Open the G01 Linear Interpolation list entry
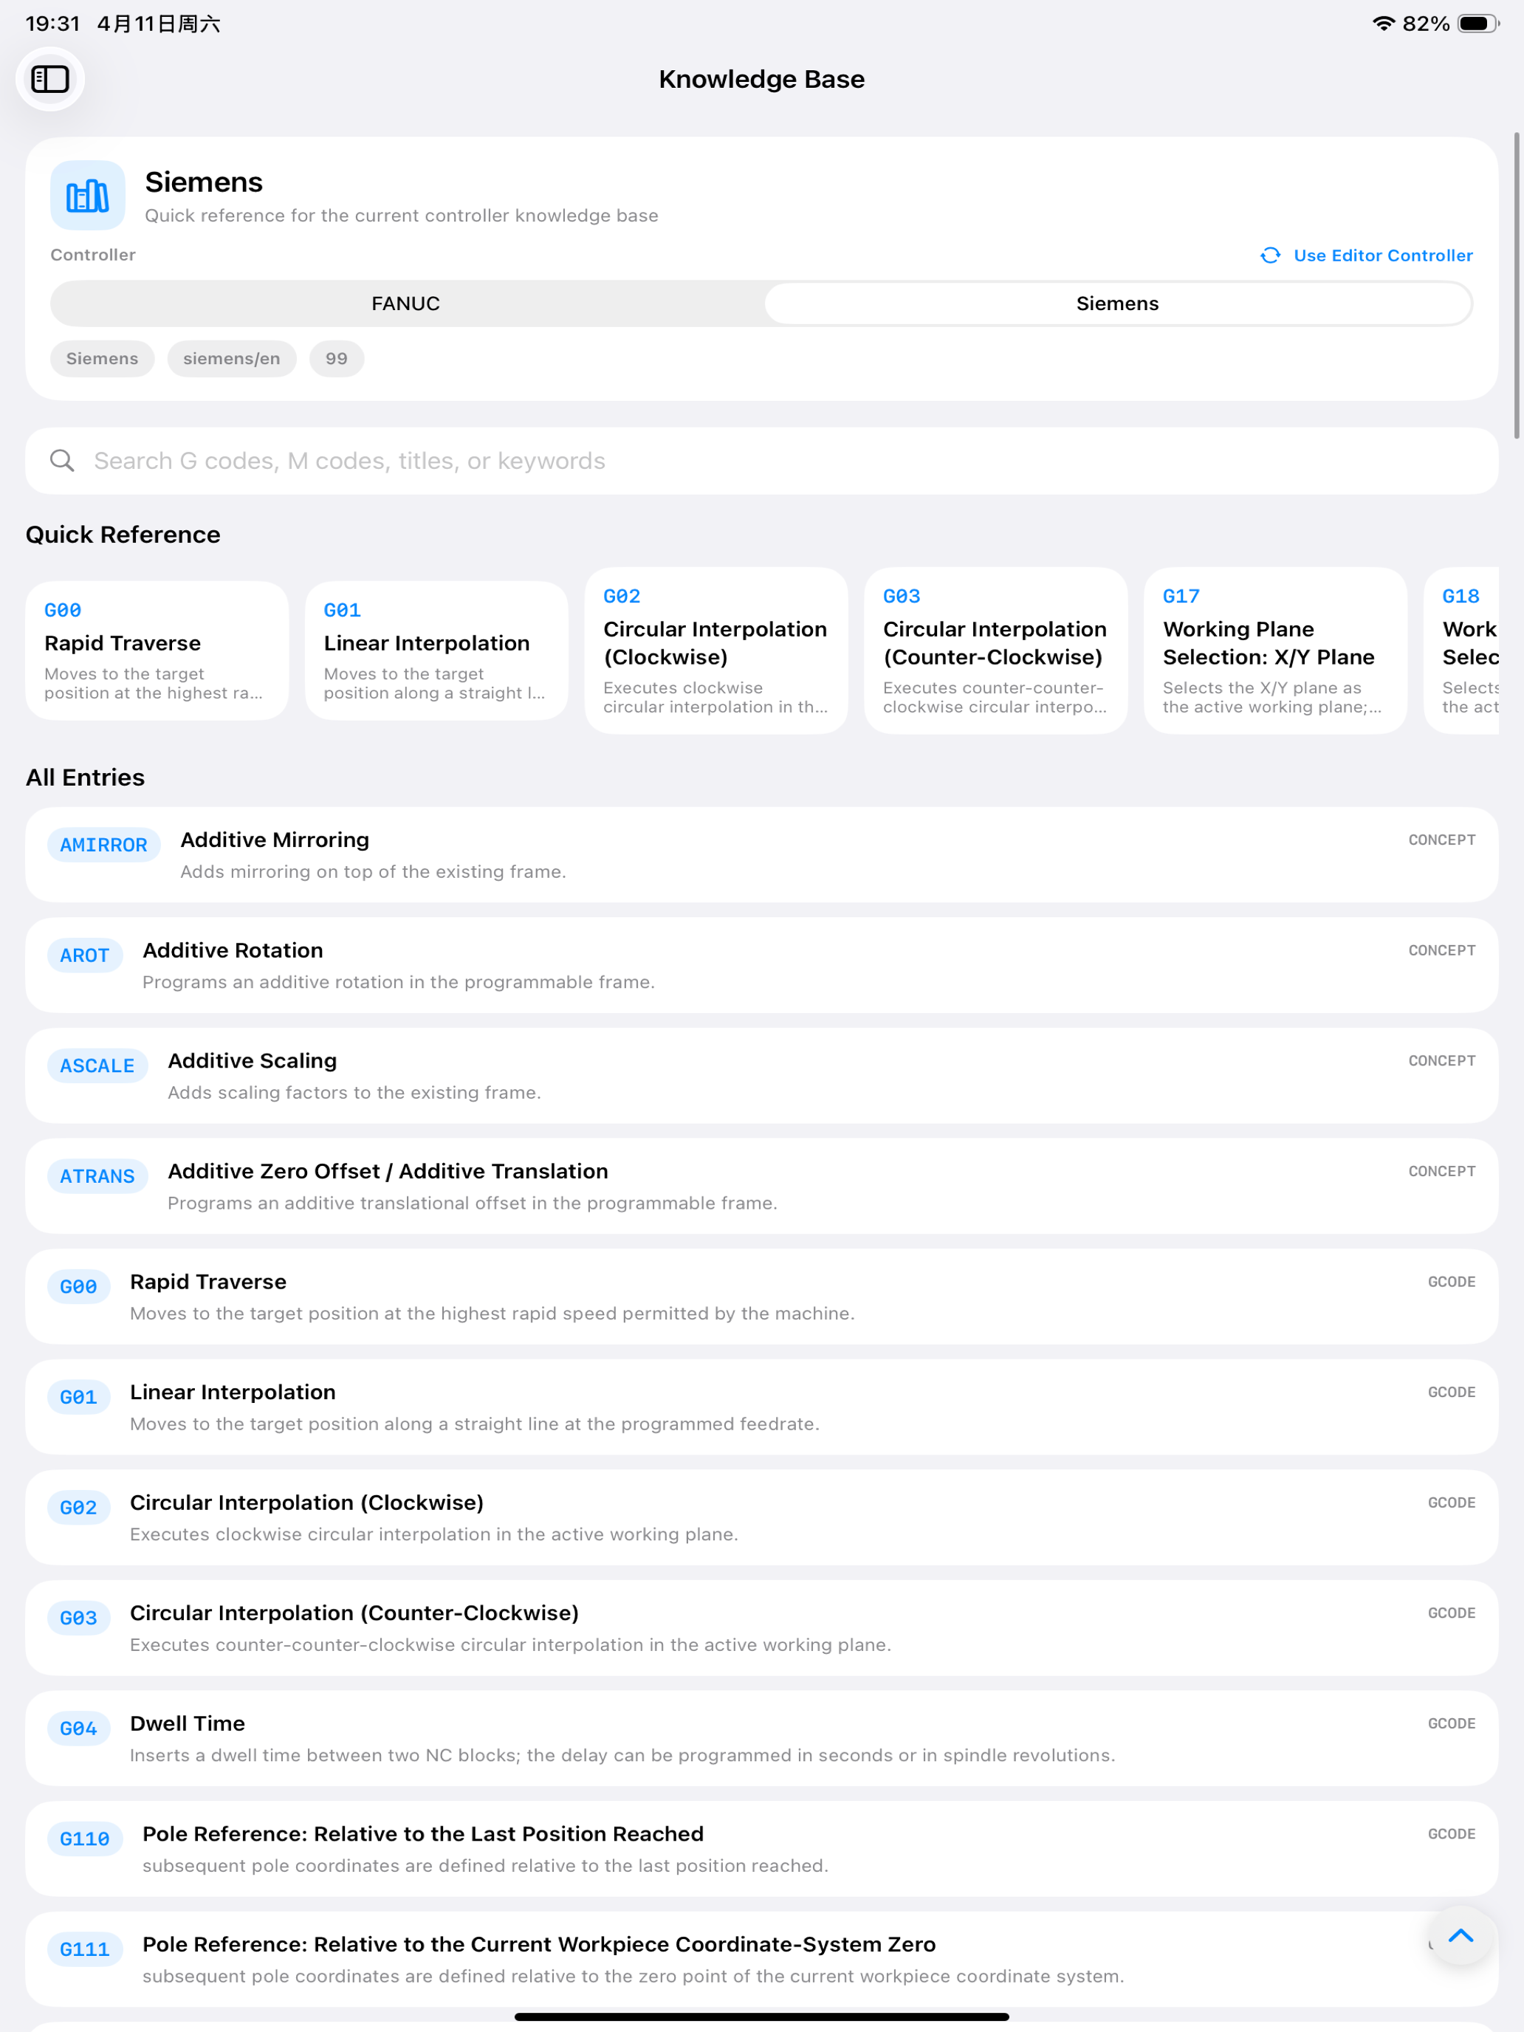The height and width of the screenshot is (2032, 1524). click(761, 1407)
